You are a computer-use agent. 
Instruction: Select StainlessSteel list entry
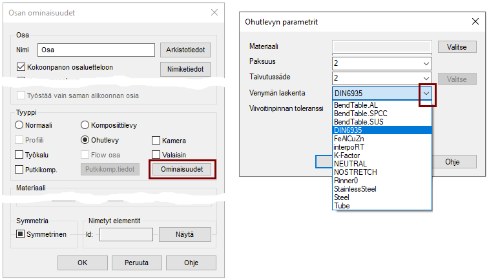355,189
